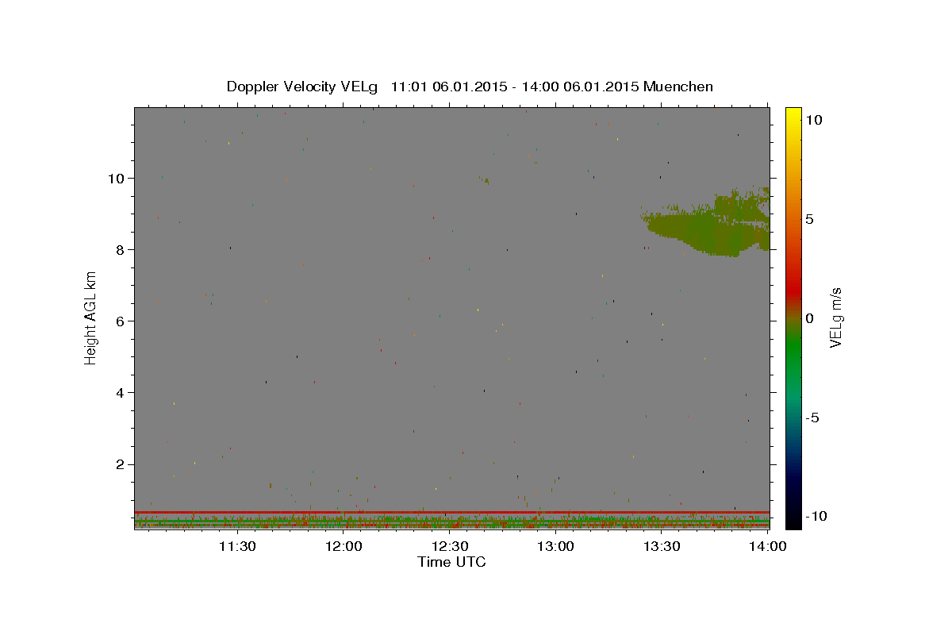The width and height of the screenshot is (952, 635).
Task: Click height axis label 8
Action: click(x=121, y=249)
